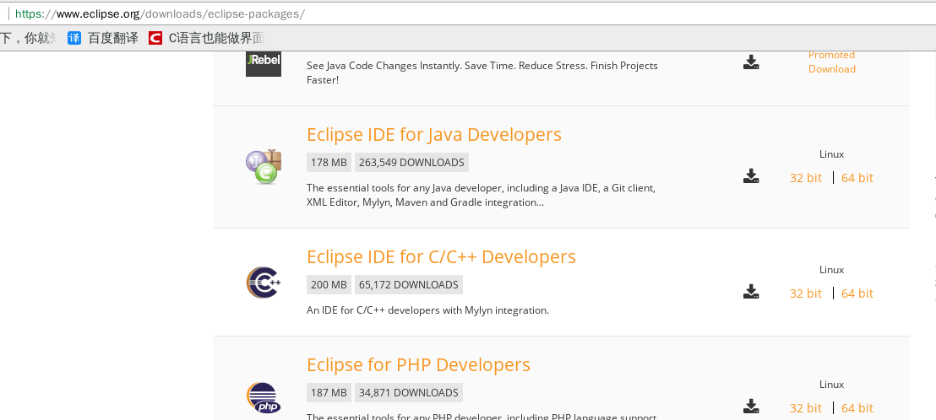Download 64 bit Linux Java Developers package
The width and height of the screenshot is (936, 420).
click(x=857, y=178)
